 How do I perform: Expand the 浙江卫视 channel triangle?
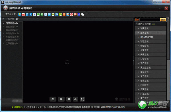point(139,42)
